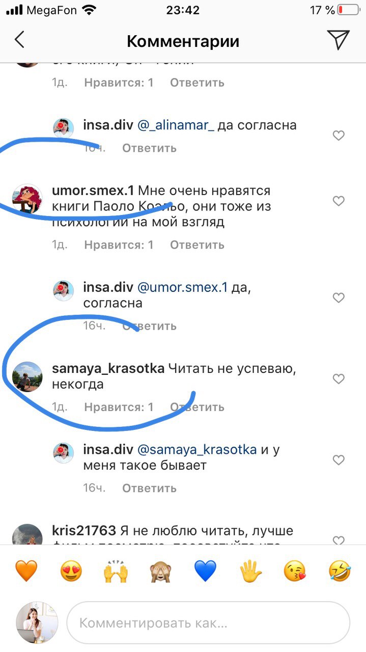The height and width of the screenshot is (652, 366).
Task: Insert the see-no-evil monkey emoji
Action: pyautogui.click(x=160, y=570)
